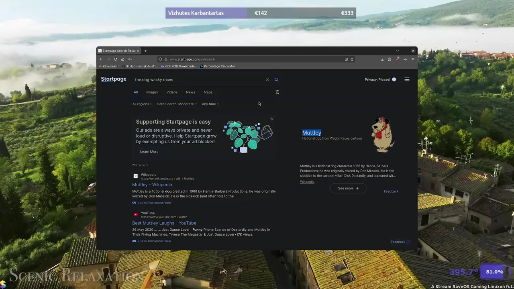This screenshot has height=289, width=514.
Task: Expand the All regions dropdown
Action: point(142,104)
